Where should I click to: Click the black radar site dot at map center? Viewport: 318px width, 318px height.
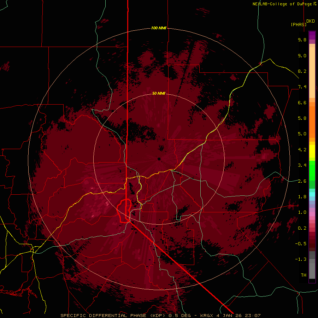159,159
